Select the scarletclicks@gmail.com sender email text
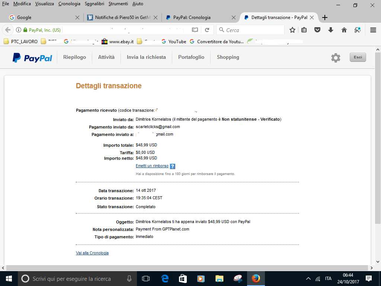381x286 pixels. [158, 127]
